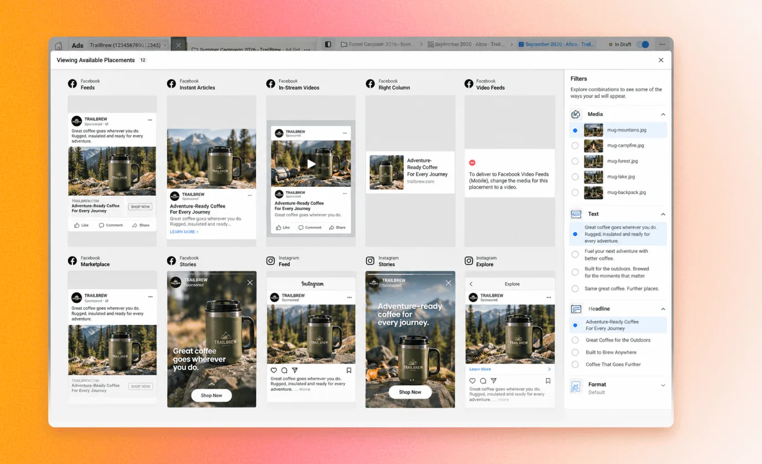Open the Summer Campaign 2026 tab
The width and height of the screenshot is (762, 464).
pyautogui.click(x=249, y=49)
